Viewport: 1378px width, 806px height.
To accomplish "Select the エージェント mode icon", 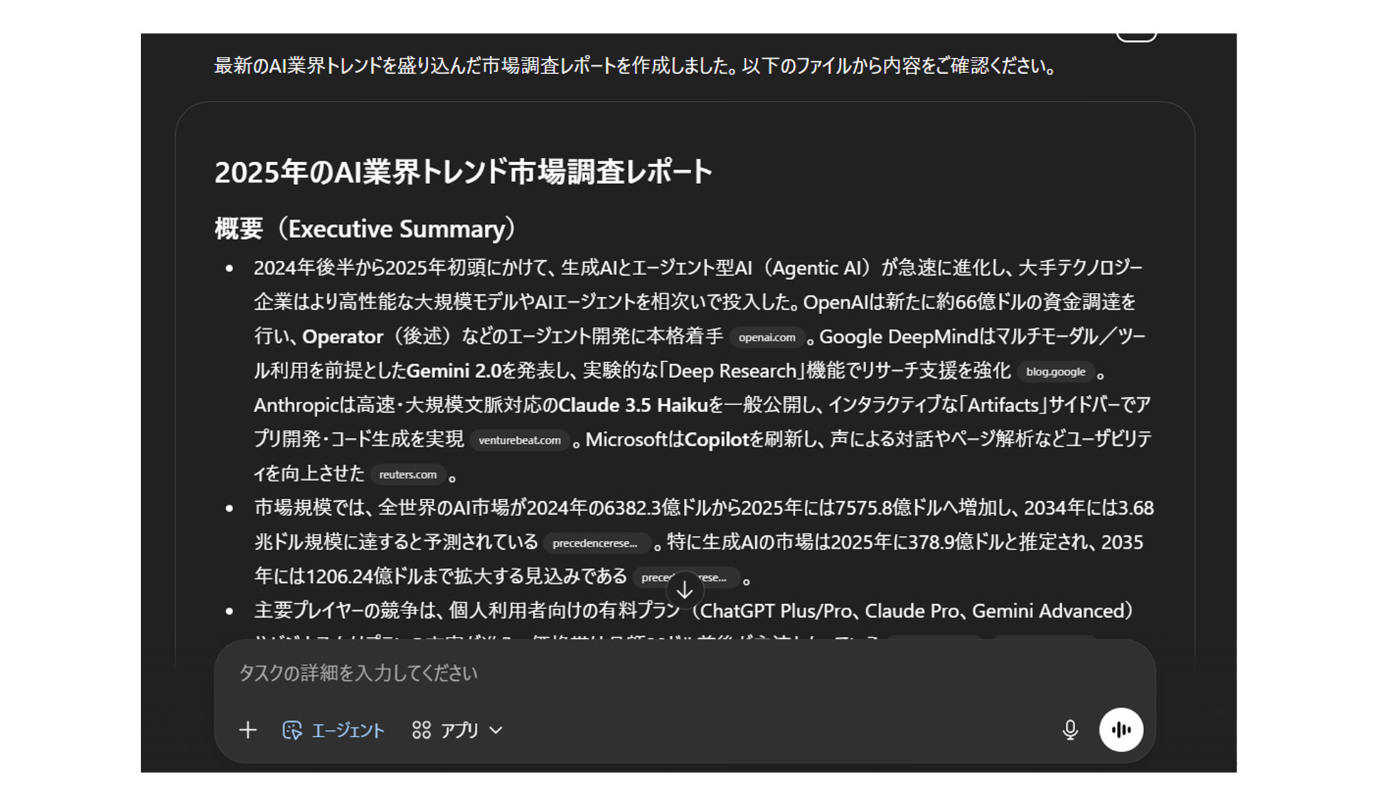I will click(294, 730).
